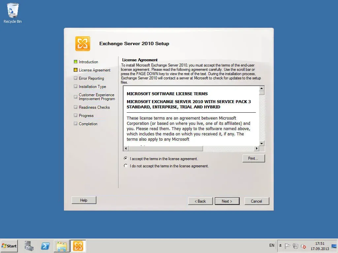Screen dimensions: 338x253
Task: Click the Progress step box
Action: (x=76, y=115)
